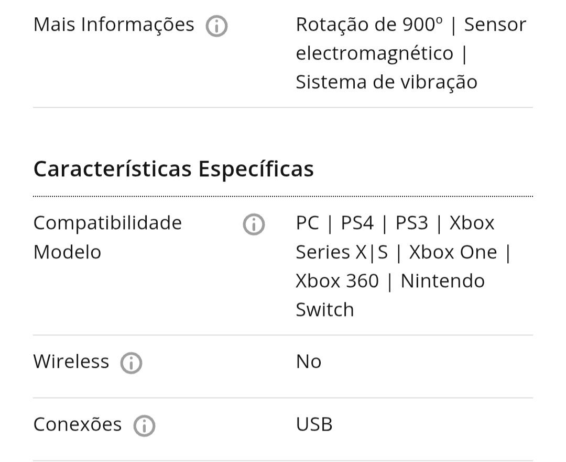Select PS4 in the compatibility list

click(x=357, y=223)
